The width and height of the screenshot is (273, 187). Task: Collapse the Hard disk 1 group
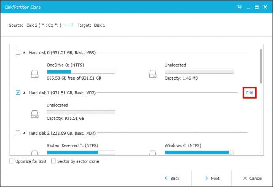(x=24, y=93)
